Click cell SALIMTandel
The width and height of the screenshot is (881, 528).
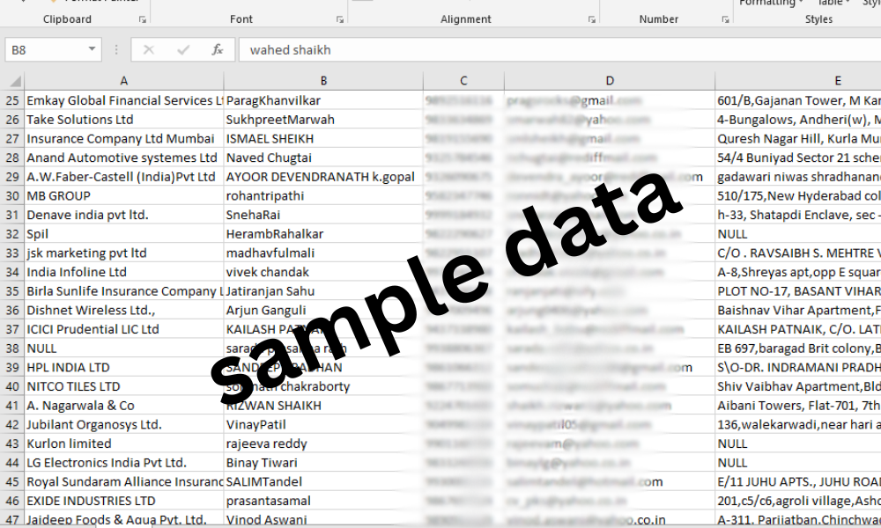[x=323, y=482]
